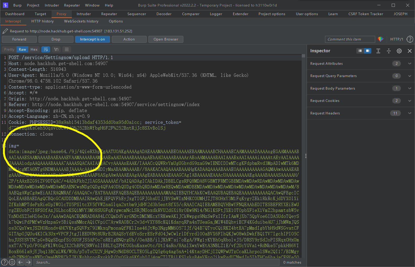Switch to Pretty view

coord(9,49)
